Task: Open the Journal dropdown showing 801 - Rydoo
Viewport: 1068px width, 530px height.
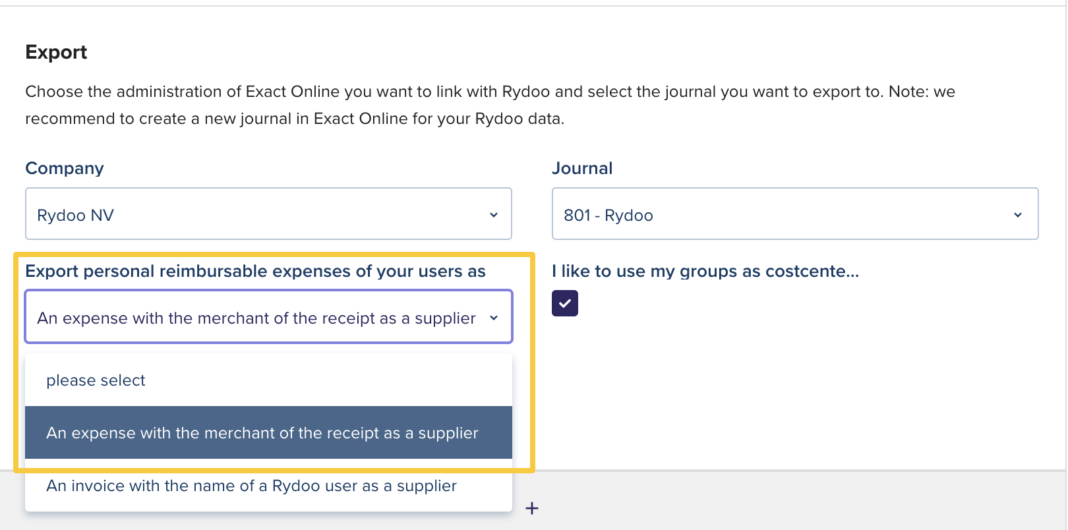Action: point(794,214)
